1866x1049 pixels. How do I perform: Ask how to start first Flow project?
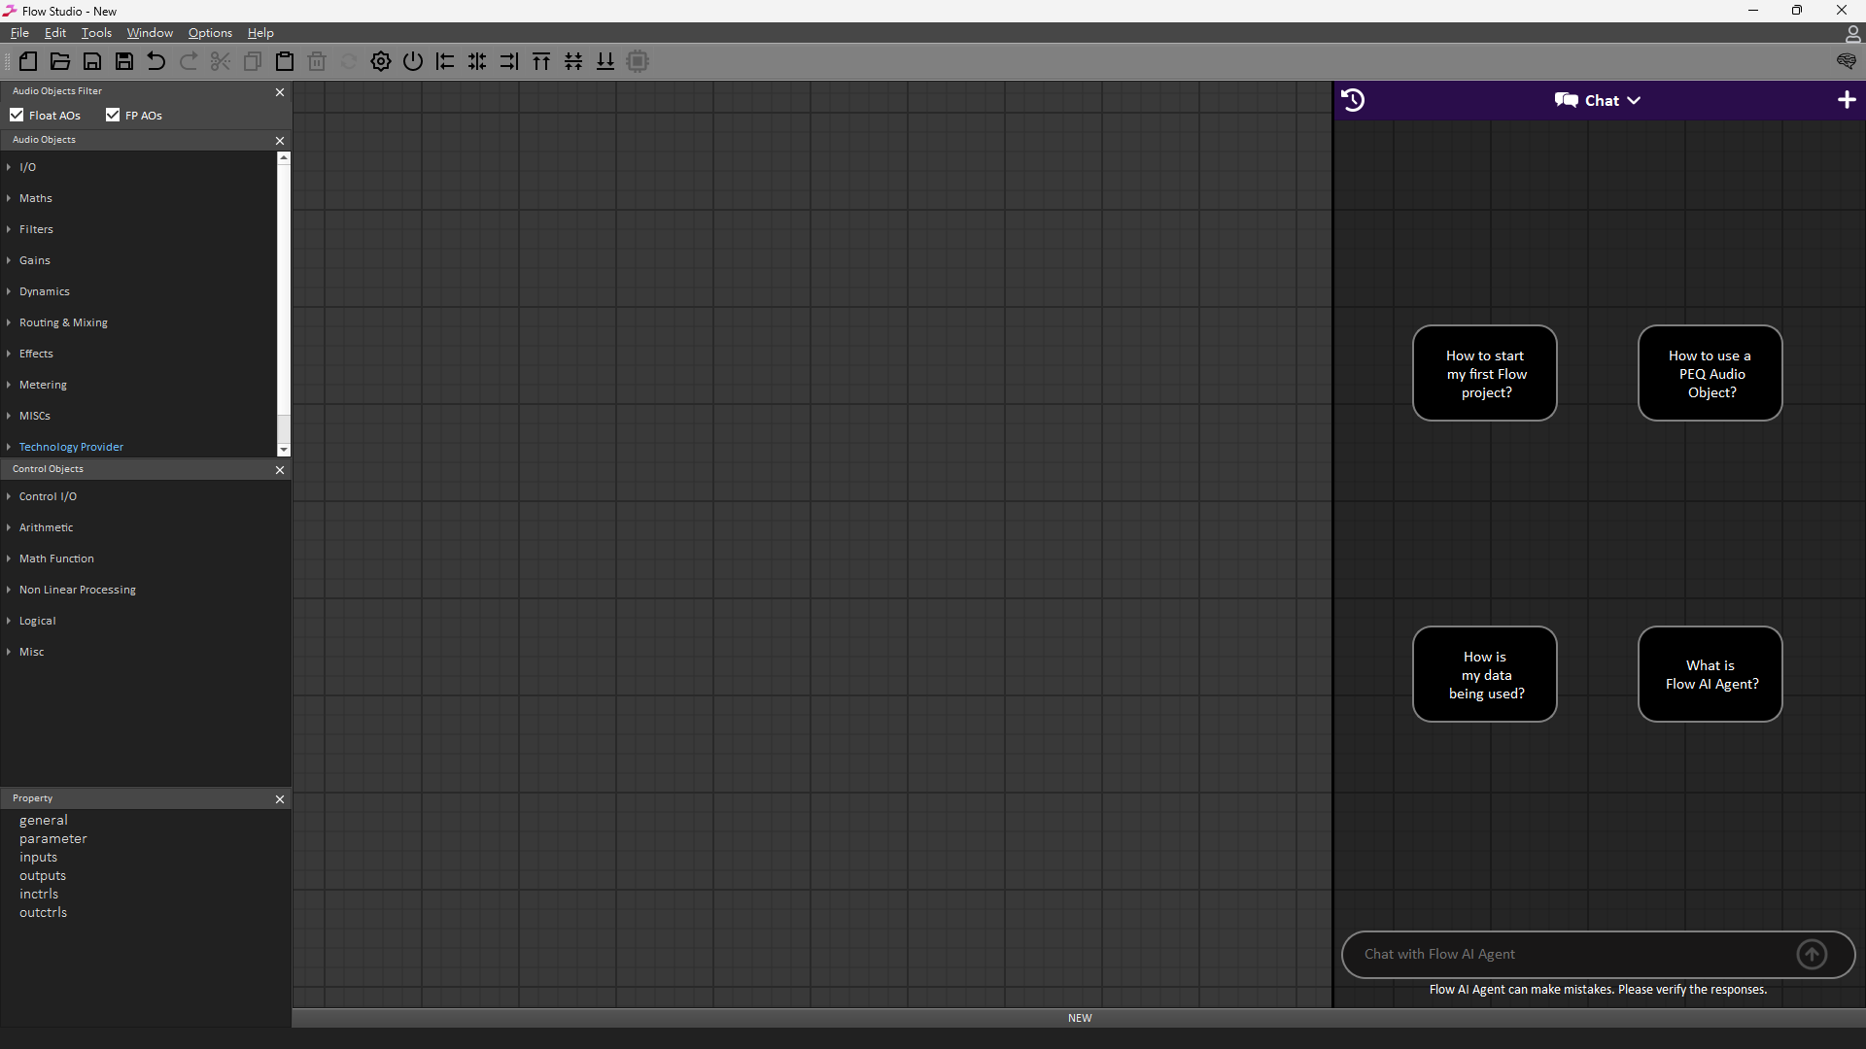pos(1485,374)
